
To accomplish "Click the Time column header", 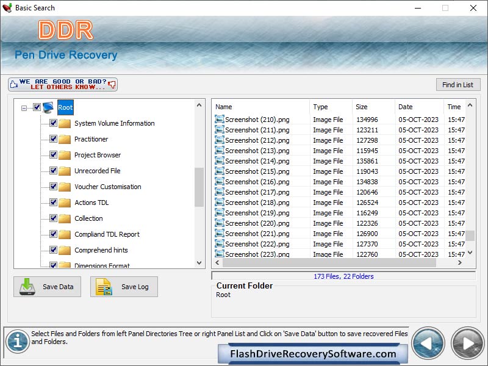I will [x=454, y=107].
